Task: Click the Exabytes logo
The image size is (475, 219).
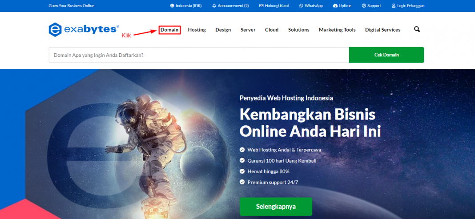Action: coord(84,30)
